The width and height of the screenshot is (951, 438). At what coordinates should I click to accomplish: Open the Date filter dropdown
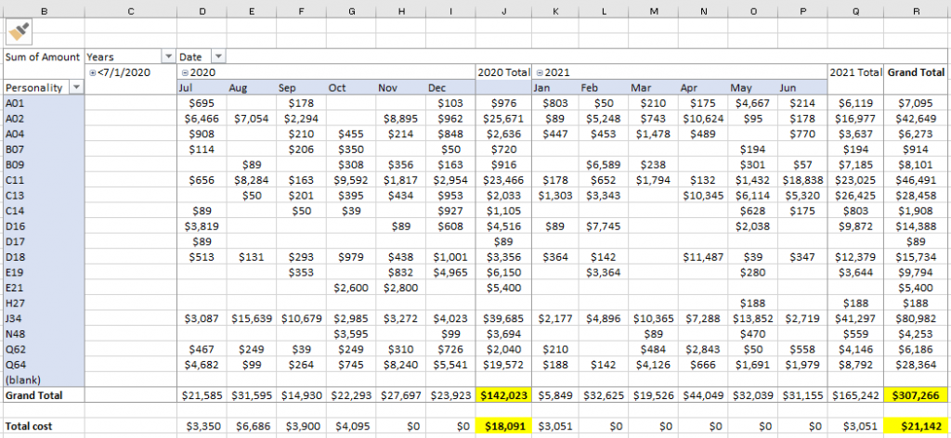(217, 58)
